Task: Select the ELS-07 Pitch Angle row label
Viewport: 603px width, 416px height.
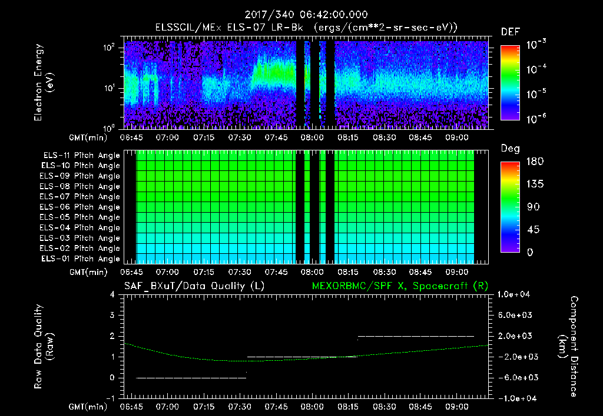Action: pos(80,197)
